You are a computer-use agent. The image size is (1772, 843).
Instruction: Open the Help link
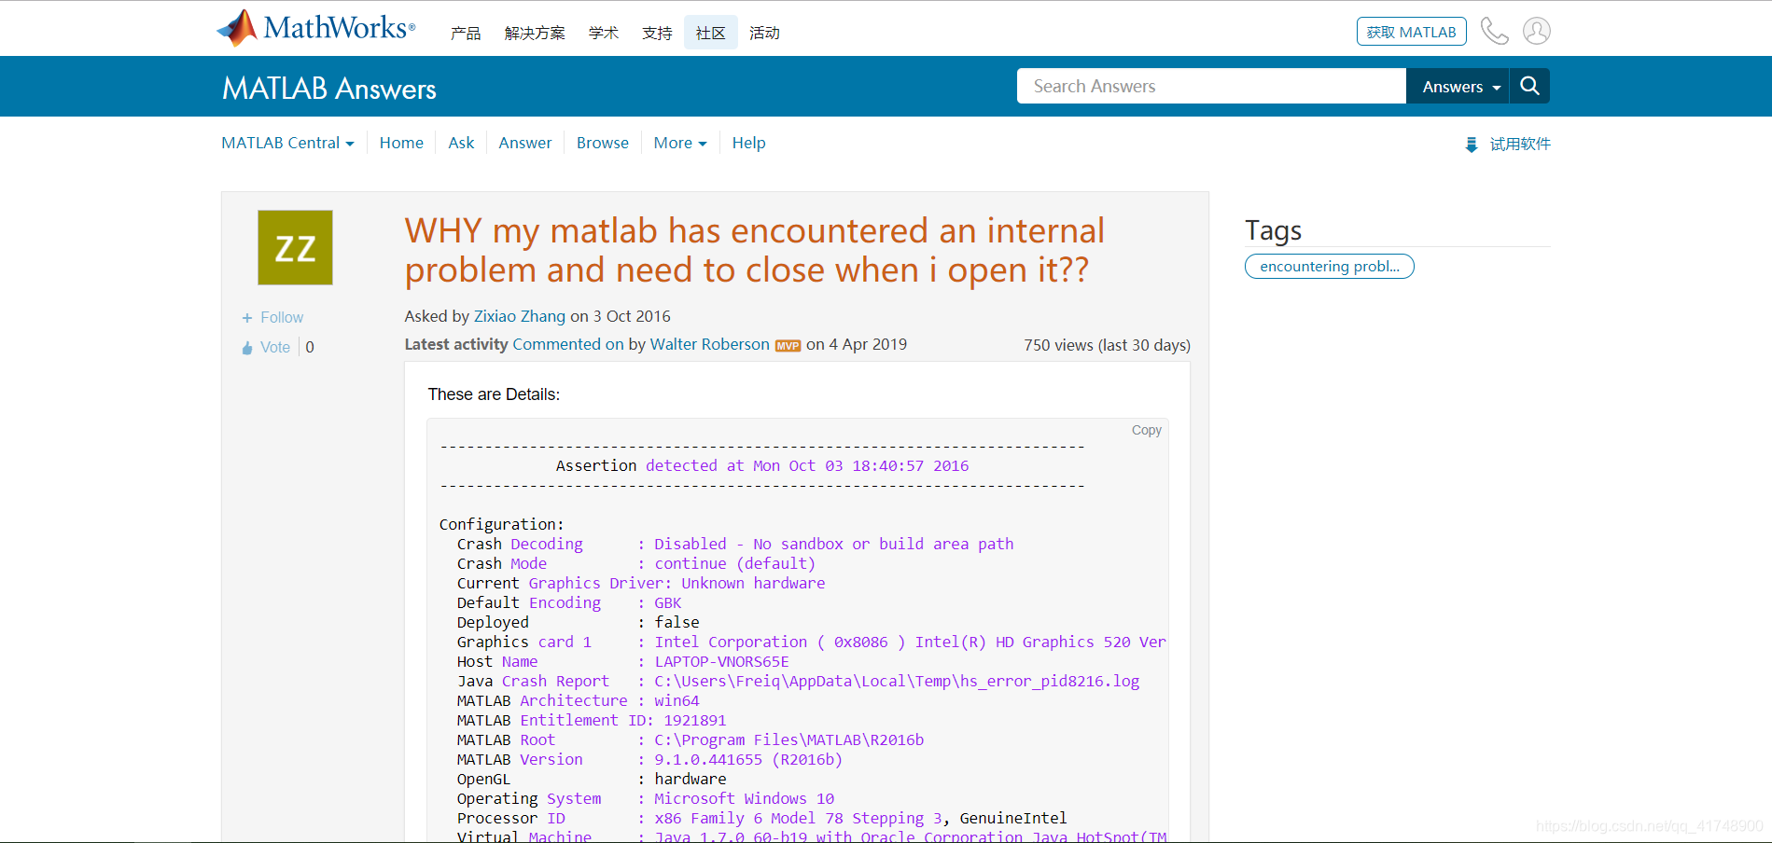(x=748, y=143)
